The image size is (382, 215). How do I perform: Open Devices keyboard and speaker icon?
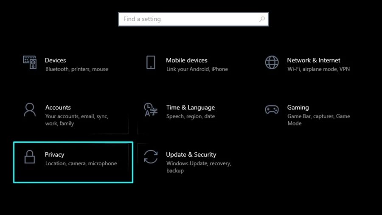click(x=30, y=62)
